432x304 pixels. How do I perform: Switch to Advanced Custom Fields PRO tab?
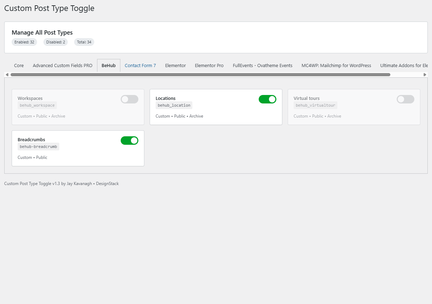(x=62, y=66)
